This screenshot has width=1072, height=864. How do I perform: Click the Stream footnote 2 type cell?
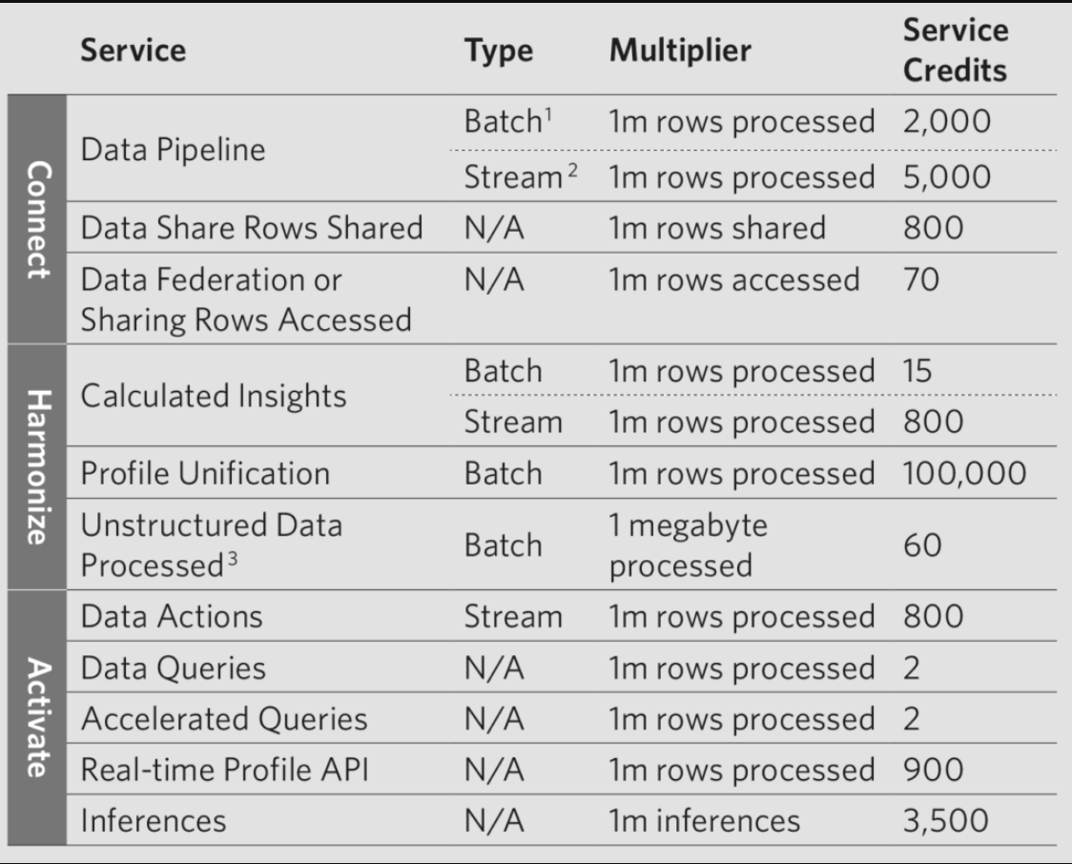(x=521, y=177)
